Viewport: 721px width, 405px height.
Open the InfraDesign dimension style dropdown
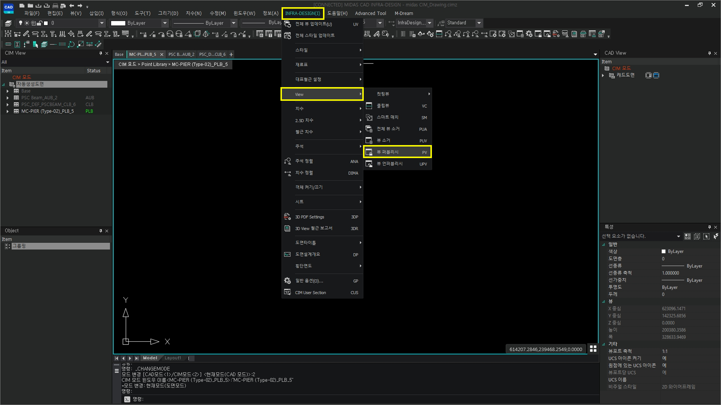(429, 23)
